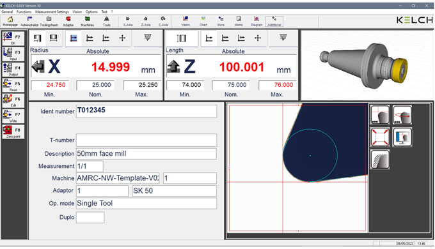The image size is (435, 249).
Task: Click the X-axis tool tip preset icon
Action: 148,38
